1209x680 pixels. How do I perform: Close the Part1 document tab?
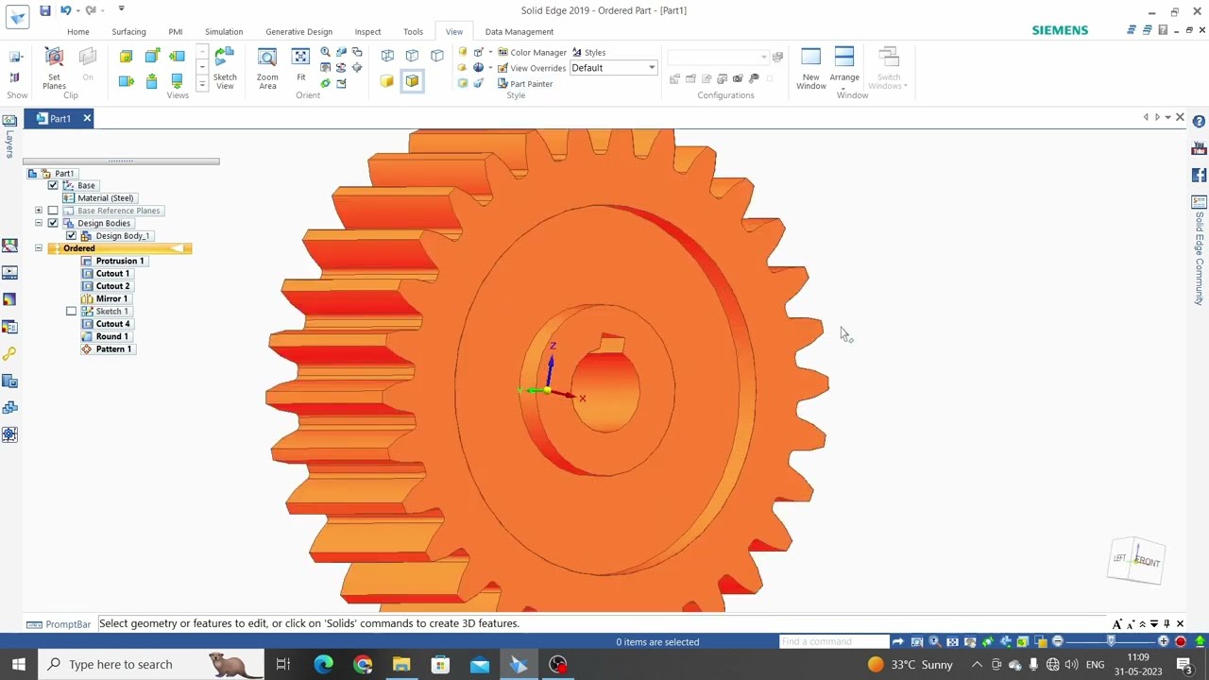(x=87, y=118)
